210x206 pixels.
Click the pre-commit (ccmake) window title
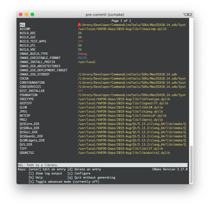[x=105, y=14]
